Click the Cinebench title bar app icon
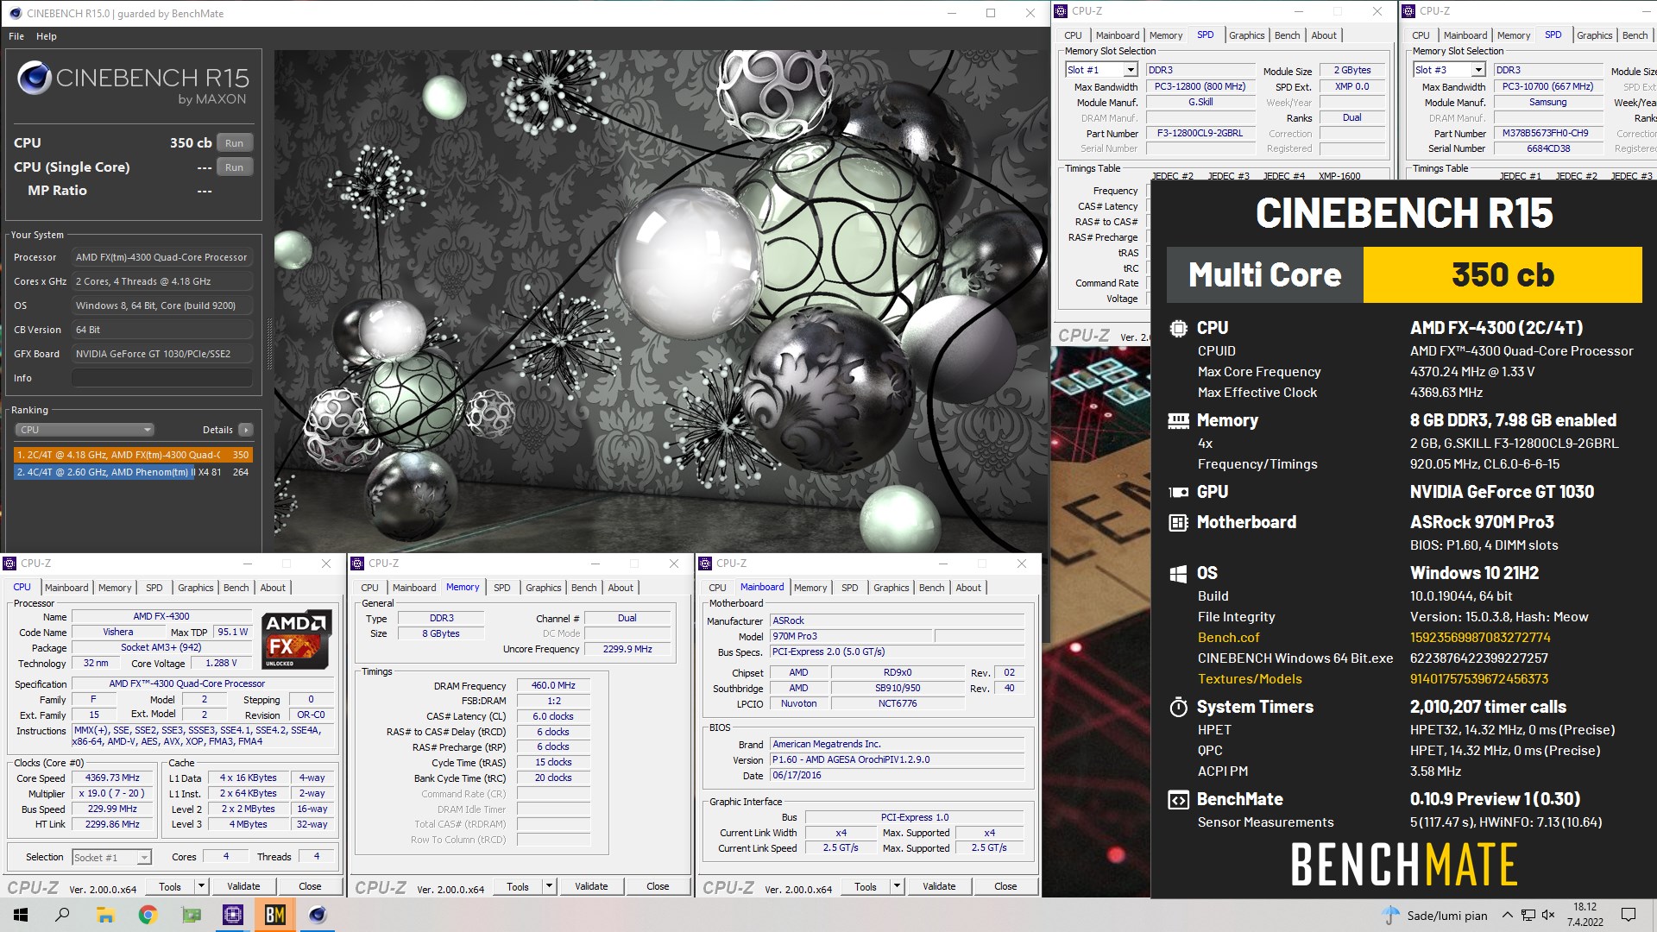The width and height of the screenshot is (1657, 932). [15, 13]
